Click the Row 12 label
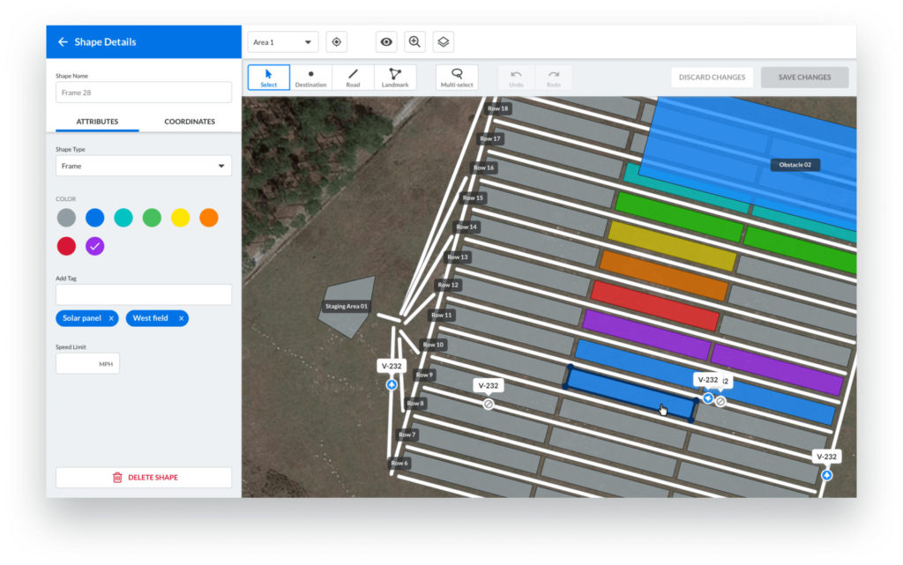The image size is (903, 565). click(447, 285)
